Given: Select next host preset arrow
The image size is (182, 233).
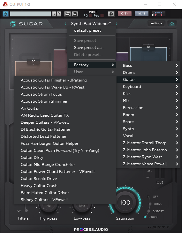Looking at the screenshot, I should pos(59,14).
